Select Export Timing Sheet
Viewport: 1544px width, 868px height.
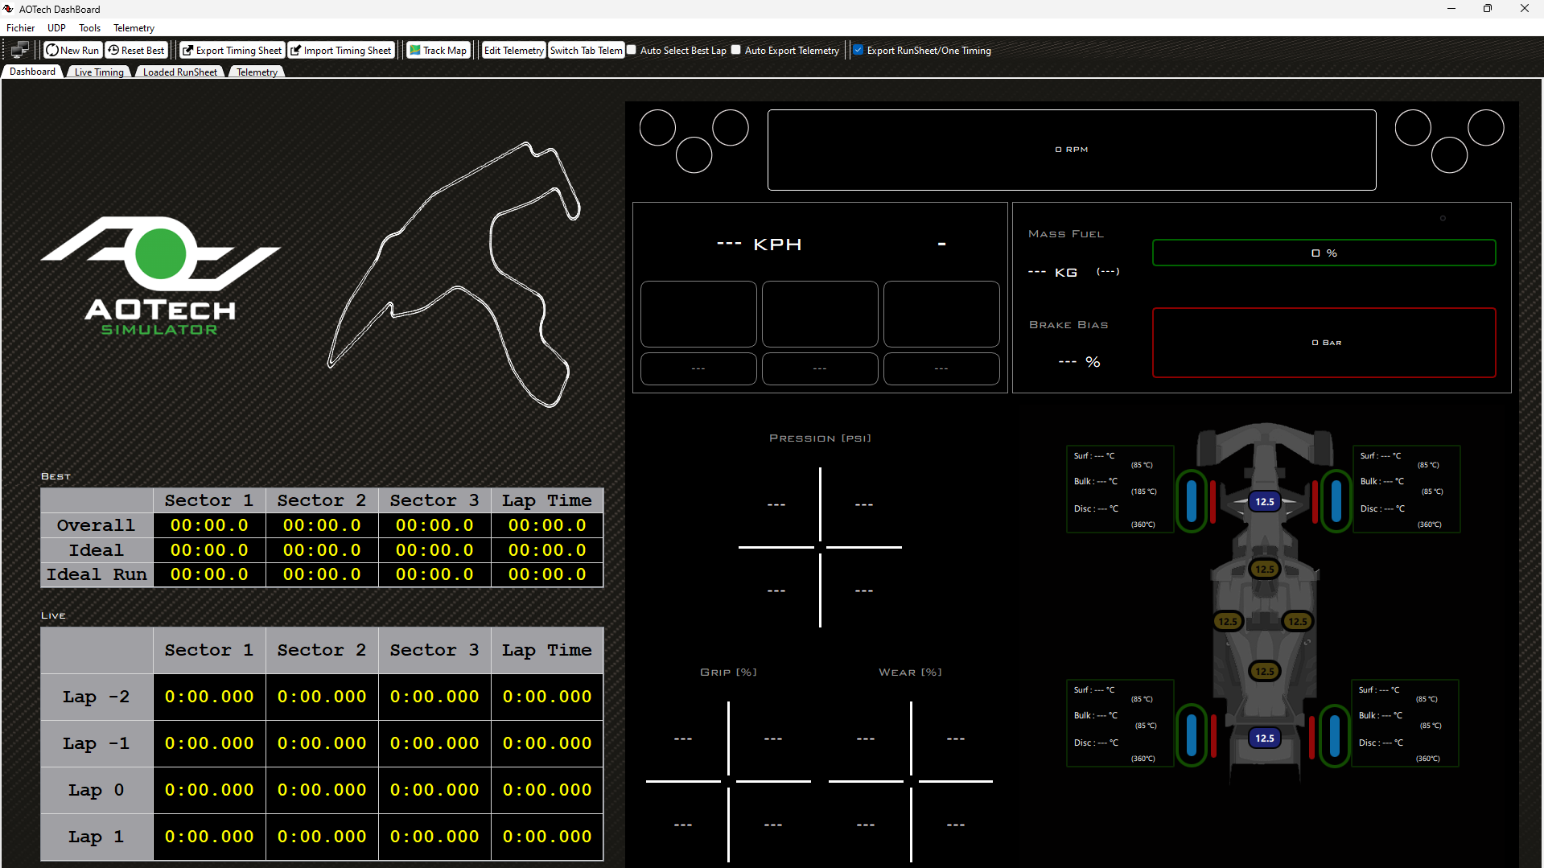tap(232, 50)
